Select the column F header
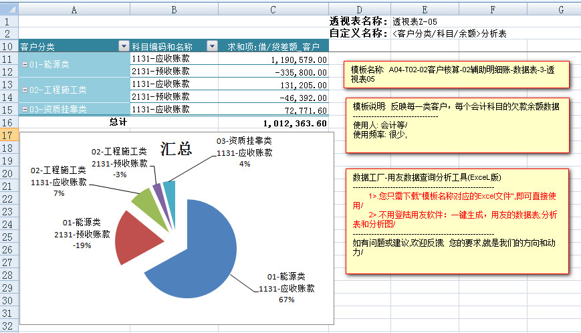This screenshot has height=333, width=581. [492, 9]
